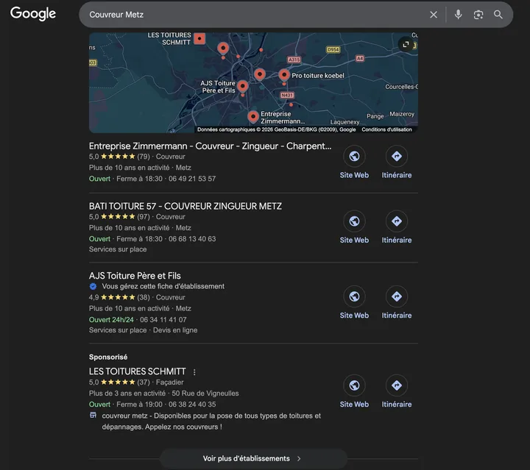Click the (97) reviews count for BATI TOITURE

(144, 216)
